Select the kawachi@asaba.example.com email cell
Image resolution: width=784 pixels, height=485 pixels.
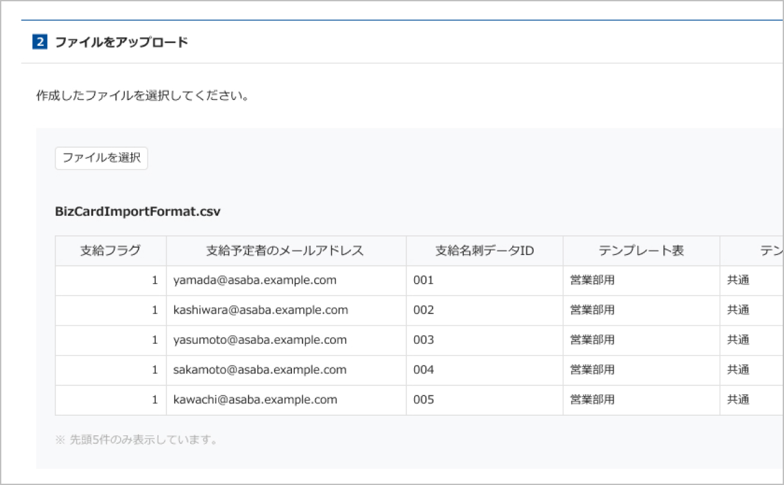[255, 399]
